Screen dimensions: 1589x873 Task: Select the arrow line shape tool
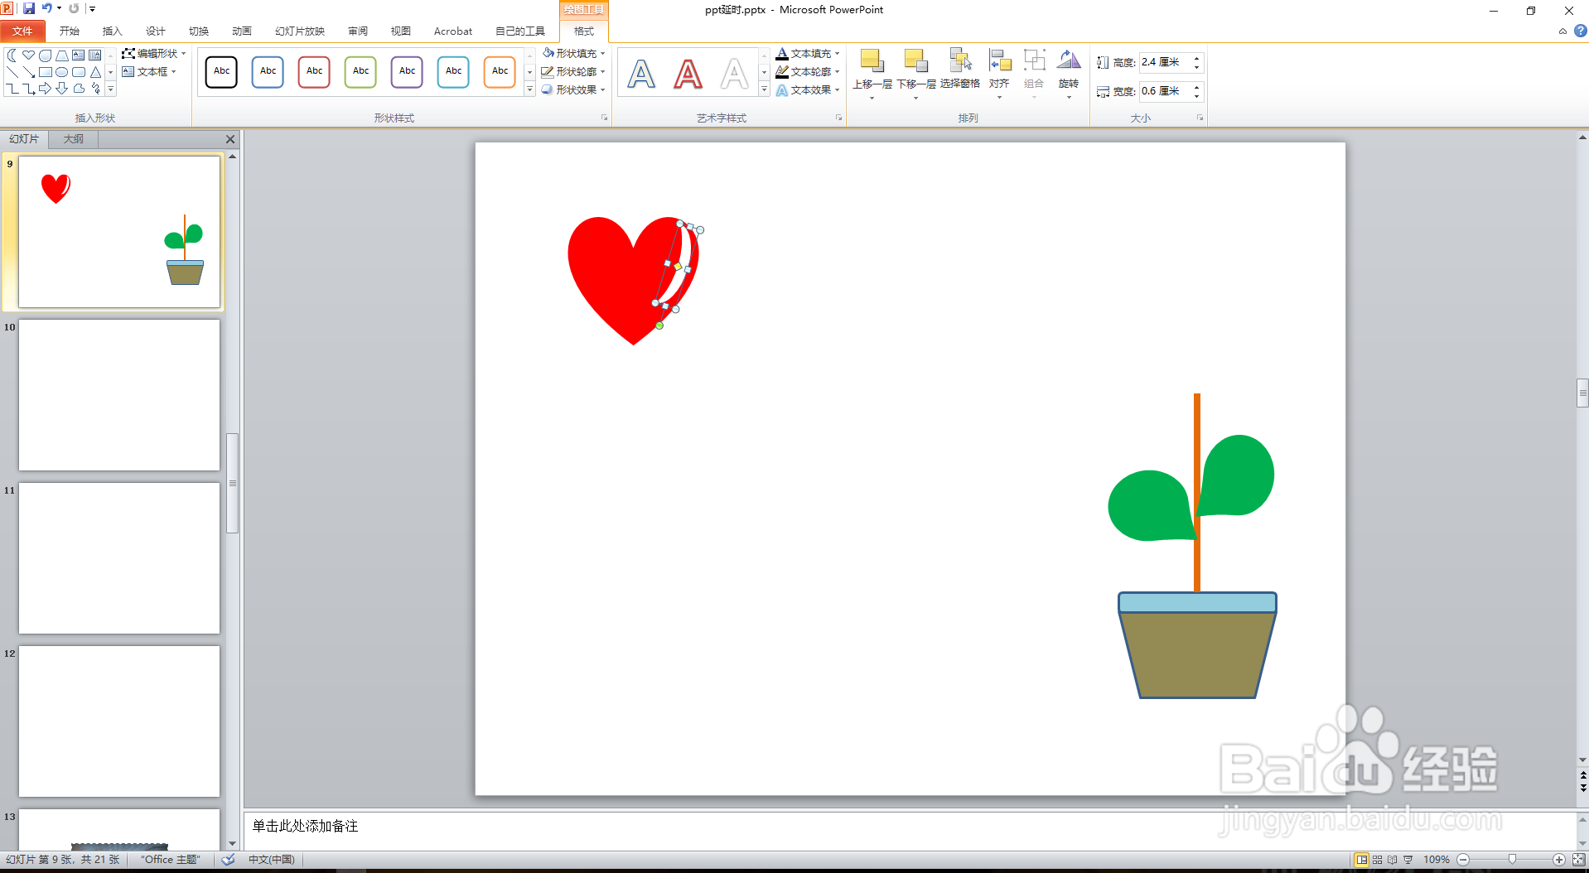click(29, 72)
